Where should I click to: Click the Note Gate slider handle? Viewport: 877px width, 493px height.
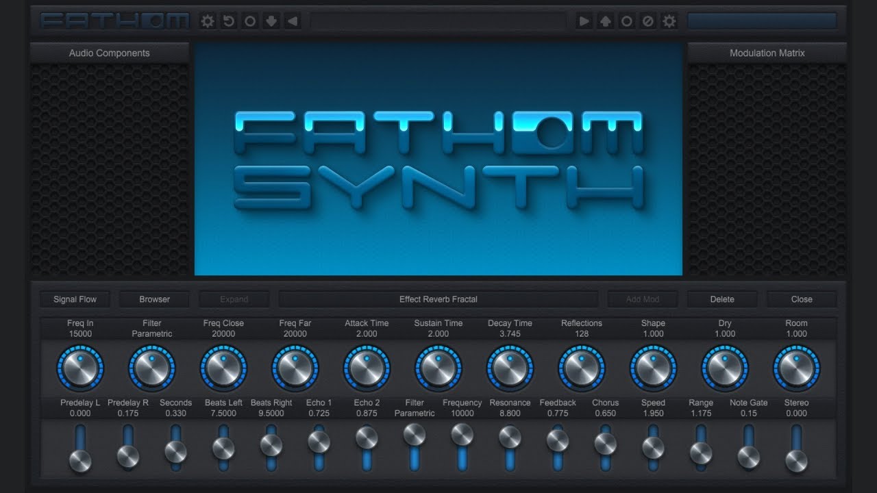(749, 457)
